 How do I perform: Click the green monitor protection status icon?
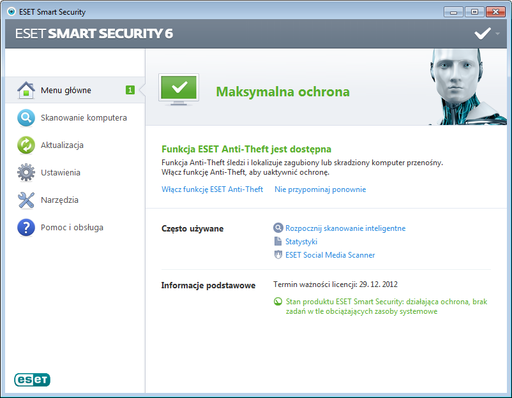tap(179, 89)
